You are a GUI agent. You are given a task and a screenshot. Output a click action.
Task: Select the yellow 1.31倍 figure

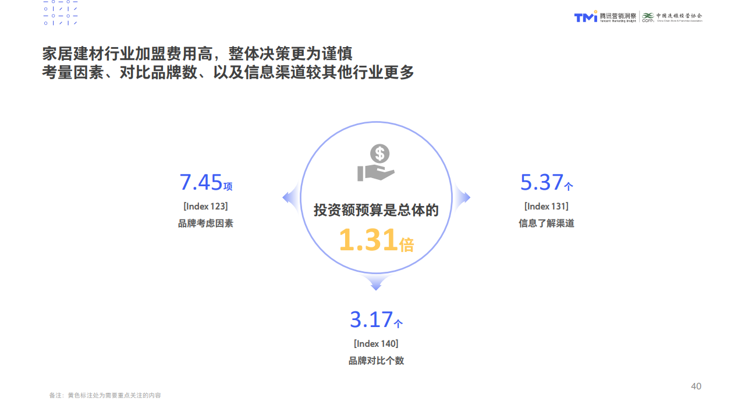pos(376,240)
